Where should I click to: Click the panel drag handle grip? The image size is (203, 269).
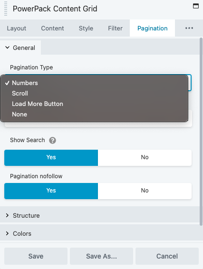point(6,9)
